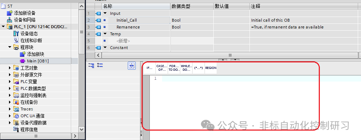Open the 添加新设备 item

click(x=25, y=13)
